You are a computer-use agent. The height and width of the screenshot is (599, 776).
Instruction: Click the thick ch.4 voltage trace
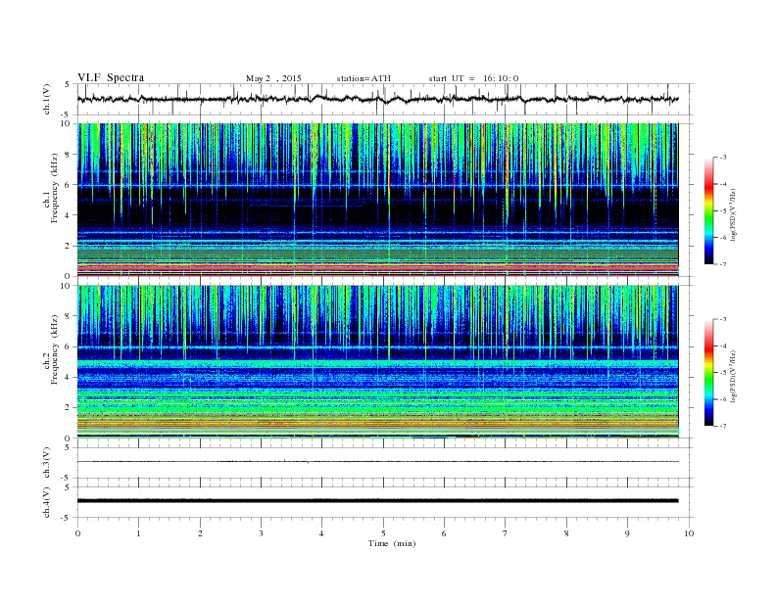[377, 501]
